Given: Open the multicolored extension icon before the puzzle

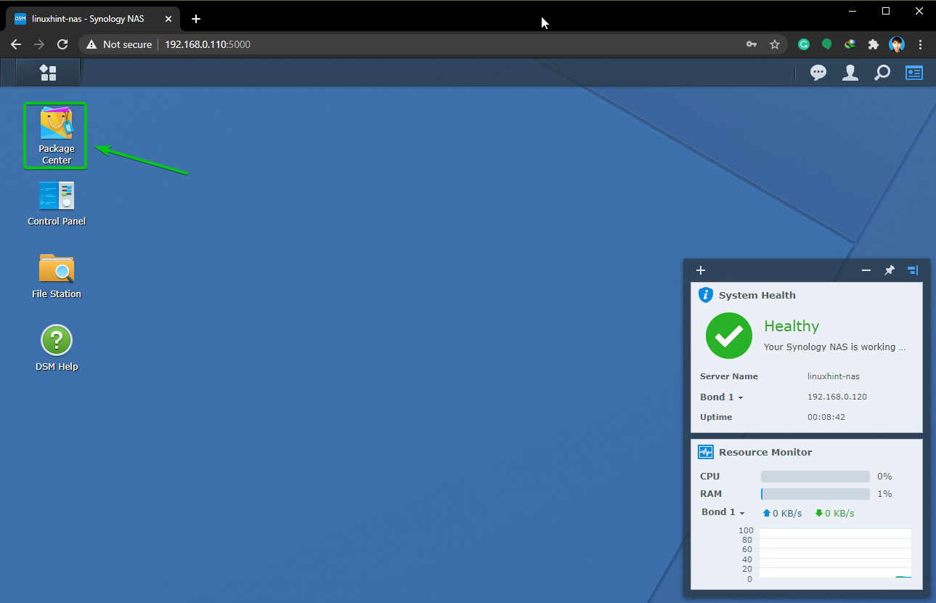Looking at the screenshot, I should click(850, 44).
